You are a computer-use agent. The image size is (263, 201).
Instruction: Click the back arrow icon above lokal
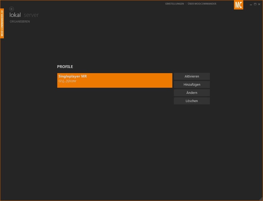coord(12,9)
